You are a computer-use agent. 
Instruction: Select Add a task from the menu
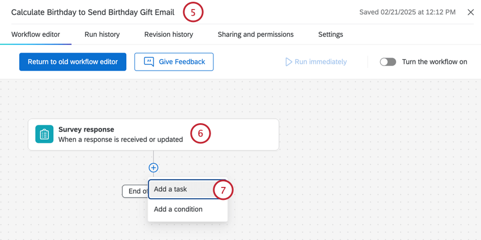coord(170,189)
